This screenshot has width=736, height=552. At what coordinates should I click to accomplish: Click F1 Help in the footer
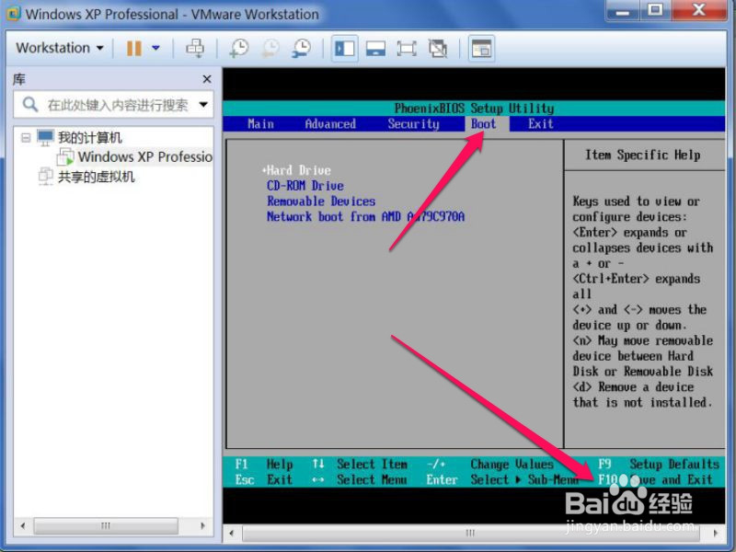[x=264, y=465]
